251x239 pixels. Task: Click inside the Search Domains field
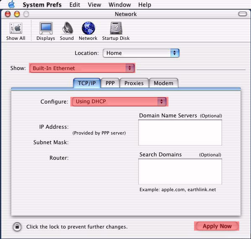(x=180, y=171)
